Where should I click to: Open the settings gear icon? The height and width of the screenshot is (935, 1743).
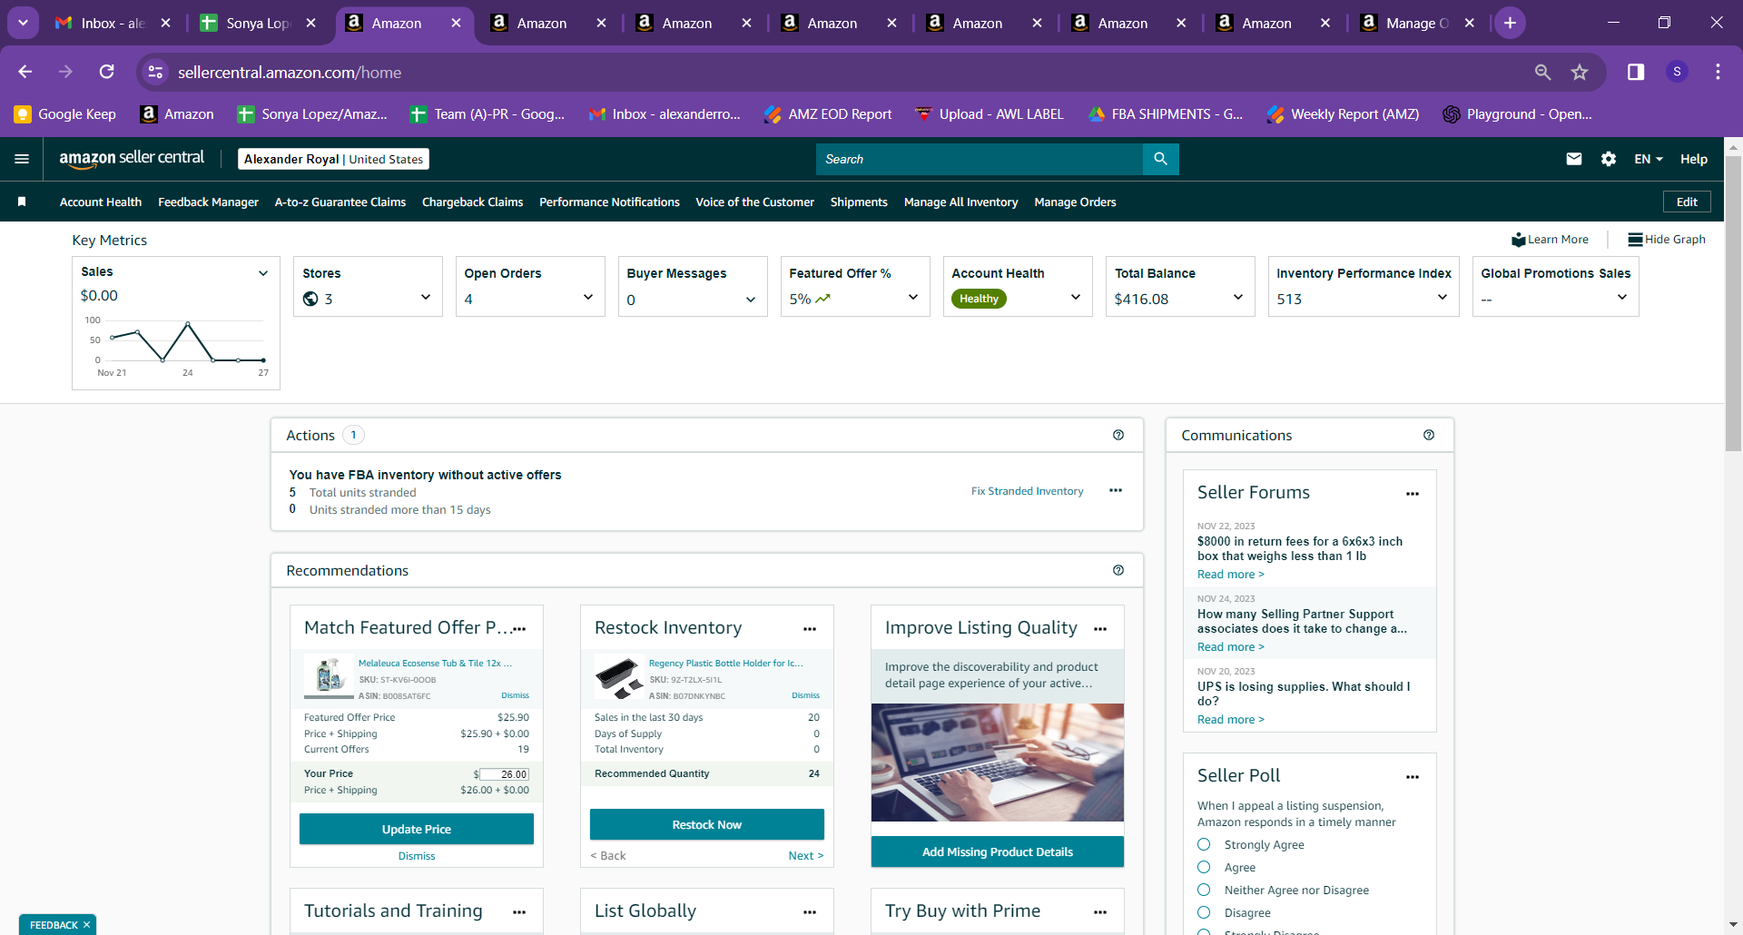click(1609, 159)
